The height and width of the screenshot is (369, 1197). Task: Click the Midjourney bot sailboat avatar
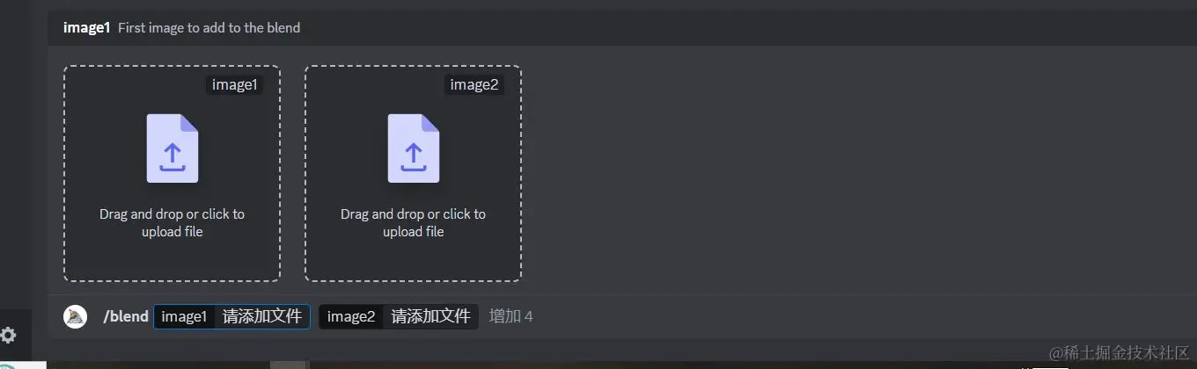coord(76,316)
